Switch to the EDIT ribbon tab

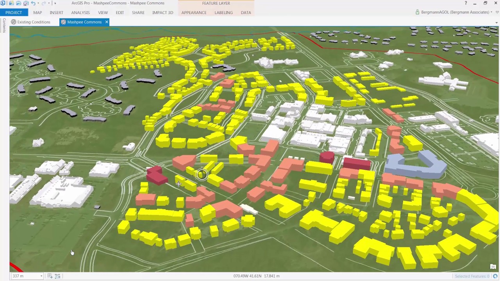[x=120, y=12]
